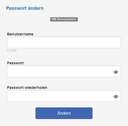Activate the repeat password entry box

coord(64,96)
